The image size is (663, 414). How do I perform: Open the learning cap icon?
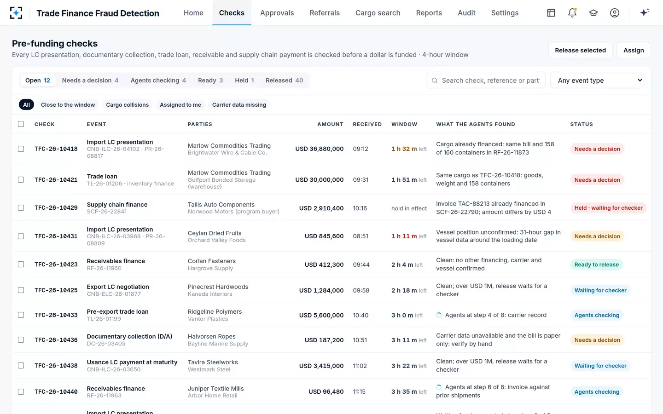[593, 13]
